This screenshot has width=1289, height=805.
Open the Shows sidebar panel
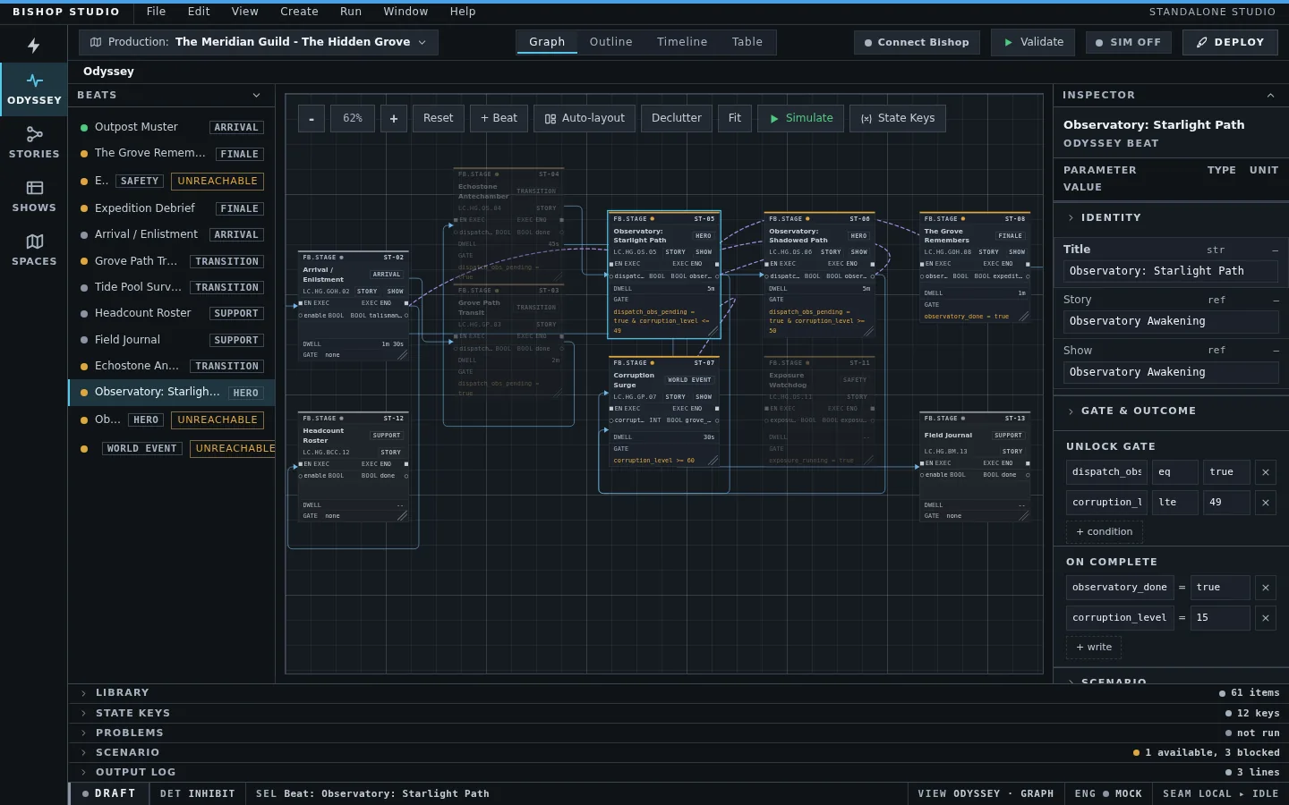(34, 197)
